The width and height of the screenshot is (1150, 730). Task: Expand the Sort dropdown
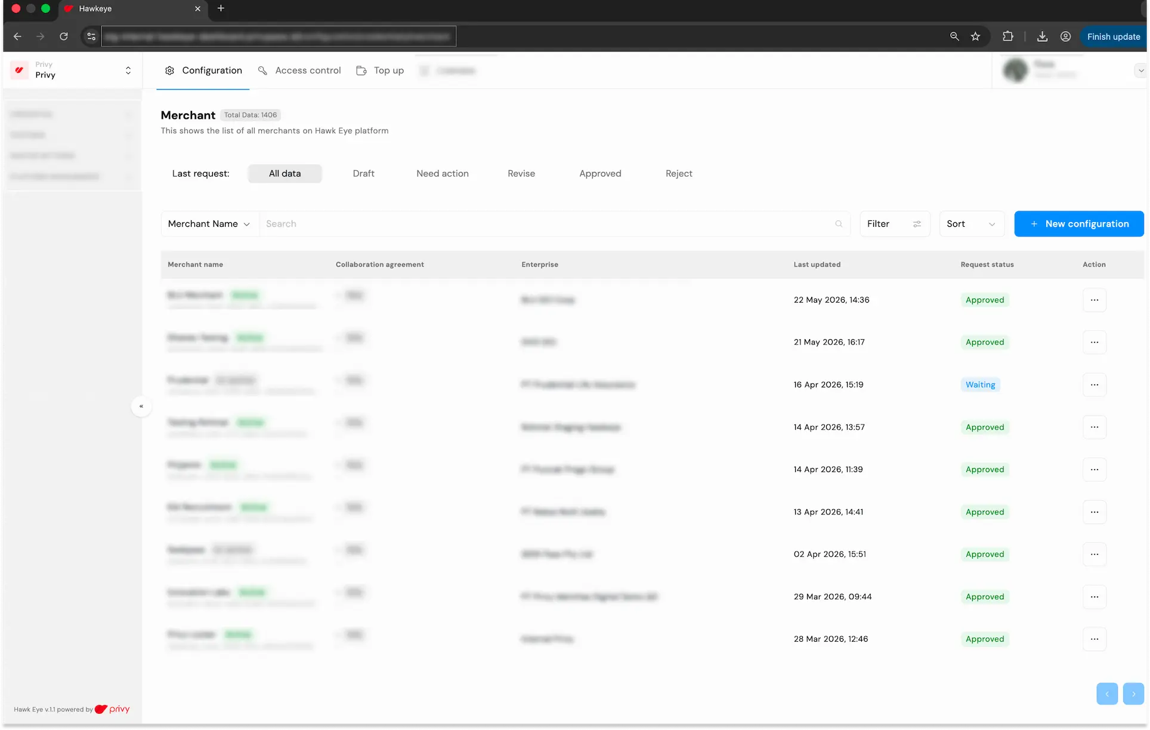pyautogui.click(x=972, y=224)
